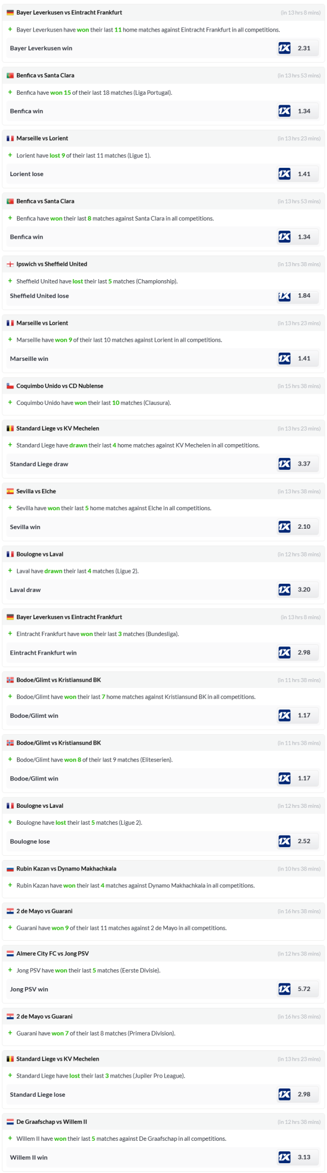
Task: Click the 1X bookmaker icon beside Sheffield United lose
Action: coord(284,296)
